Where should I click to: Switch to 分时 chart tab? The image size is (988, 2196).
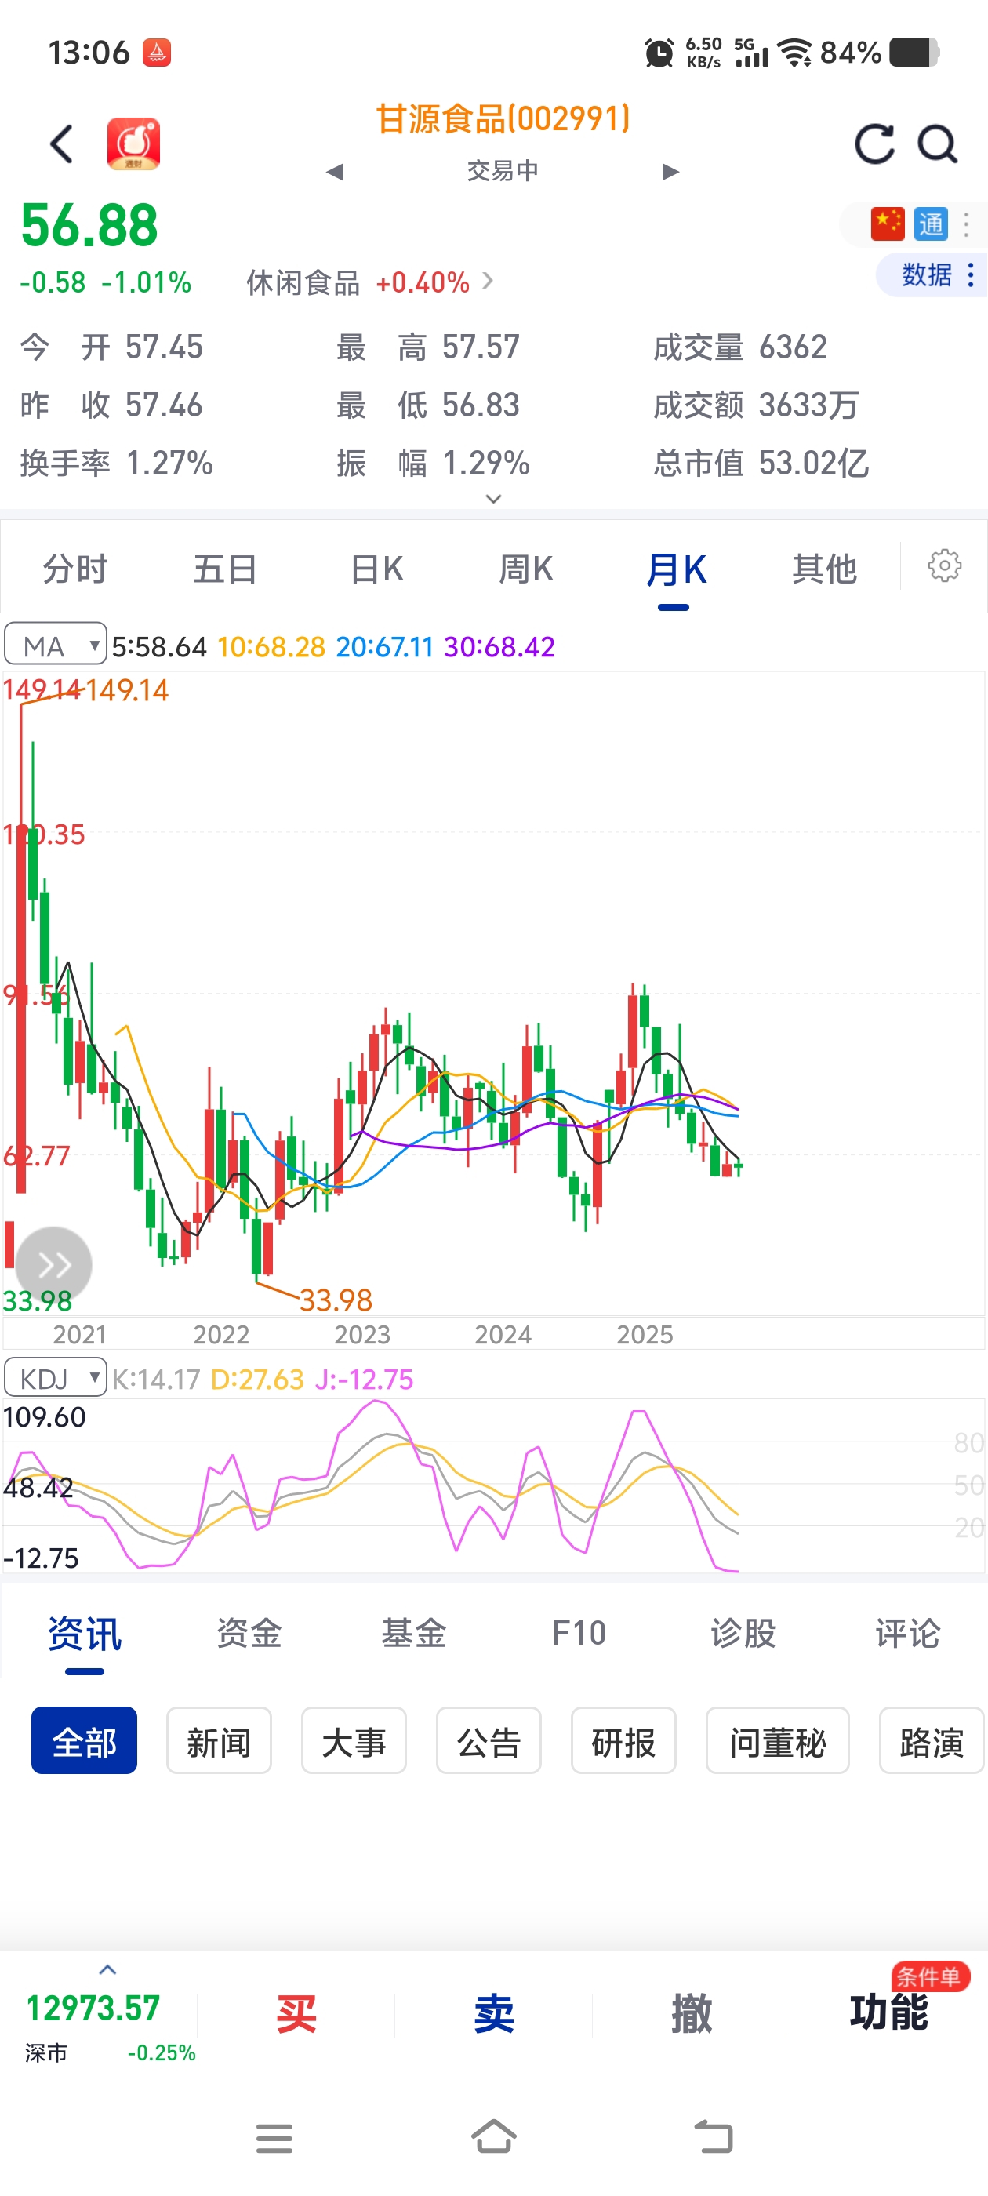(x=75, y=569)
